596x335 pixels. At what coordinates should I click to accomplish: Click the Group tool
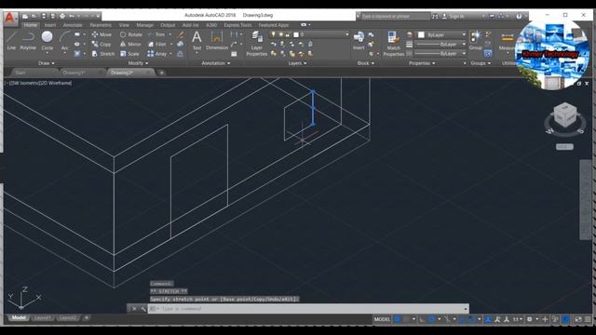pos(475,40)
